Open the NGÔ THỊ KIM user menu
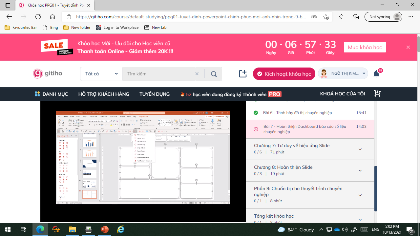The width and height of the screenshot is (420, 236). [x=343, y=74]
